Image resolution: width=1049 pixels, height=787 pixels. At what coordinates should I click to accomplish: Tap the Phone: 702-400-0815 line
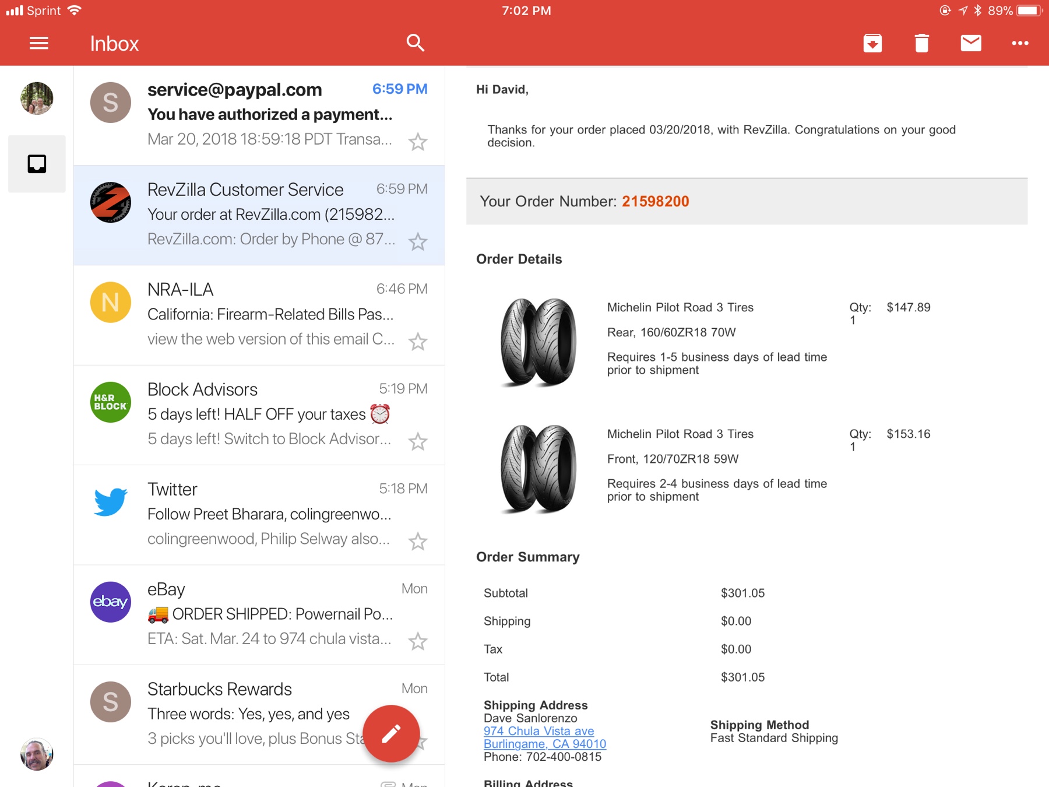tap(543, 757)
